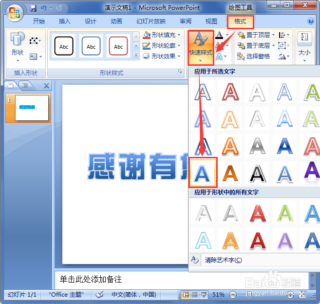This screenshot has width=320, height=304.
Task: Apply the black outline Abc shape style
Action: click(x=64, y=46)
